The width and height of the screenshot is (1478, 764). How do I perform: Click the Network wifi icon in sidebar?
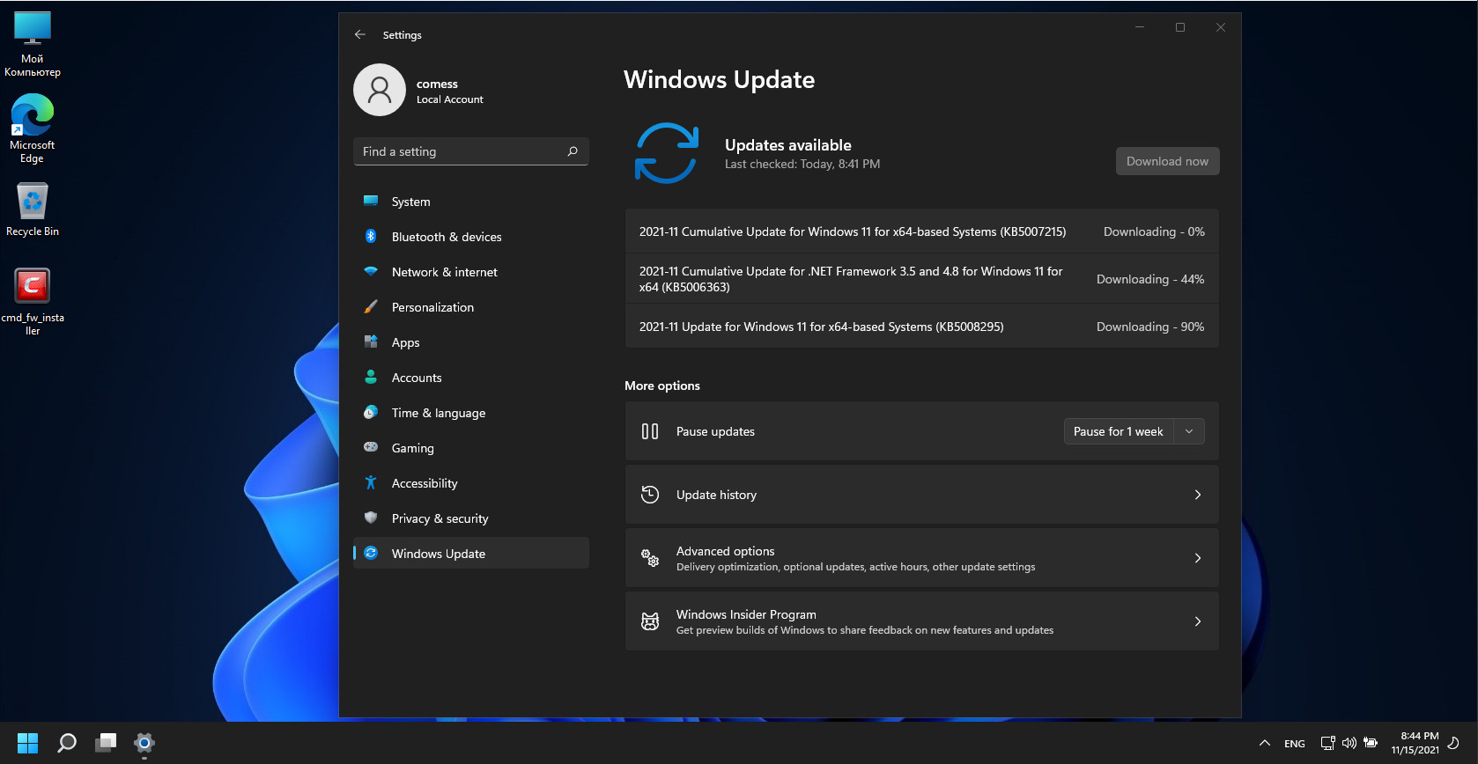tap(371, 271)
